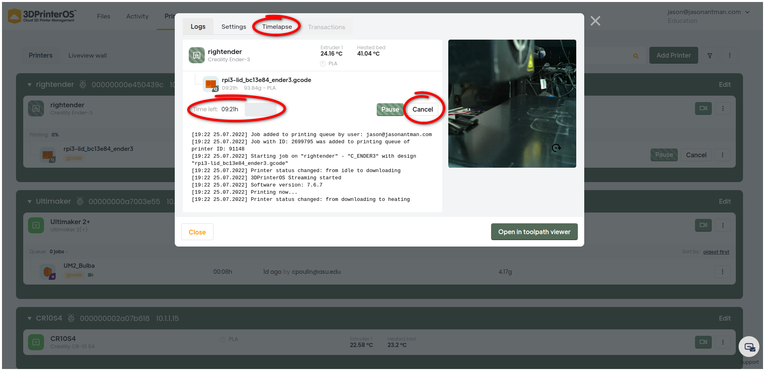
Task: Collapse the Ultimaker printer group
Action: (x=30, y=202)
